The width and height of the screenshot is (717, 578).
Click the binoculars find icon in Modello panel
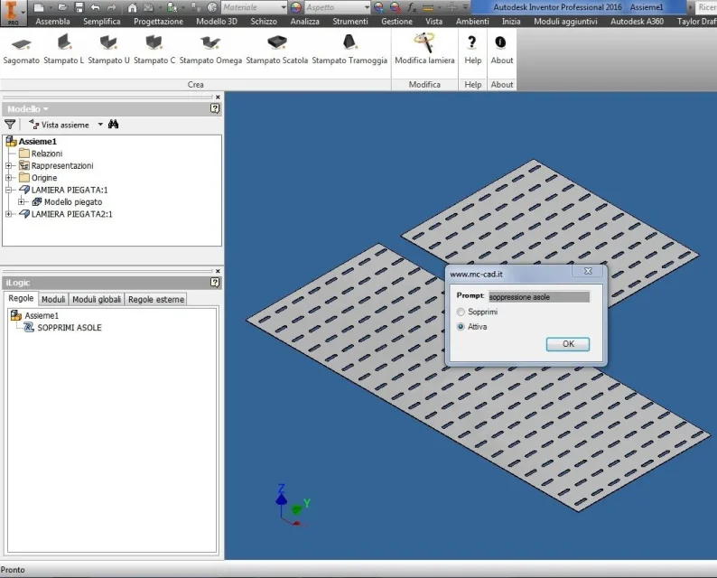tap(114, 125)
